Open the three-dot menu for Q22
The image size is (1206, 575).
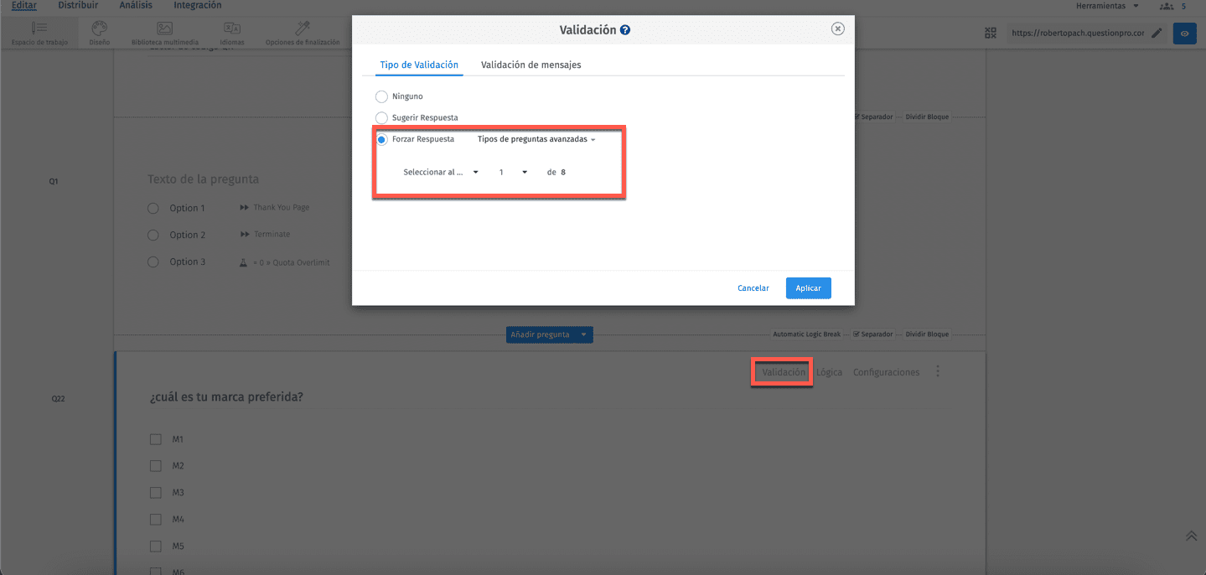coord(938,371)
